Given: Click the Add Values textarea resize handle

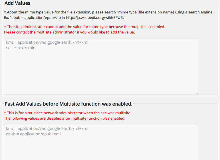Looking at the screenshot, I should [x=196, y=93].
